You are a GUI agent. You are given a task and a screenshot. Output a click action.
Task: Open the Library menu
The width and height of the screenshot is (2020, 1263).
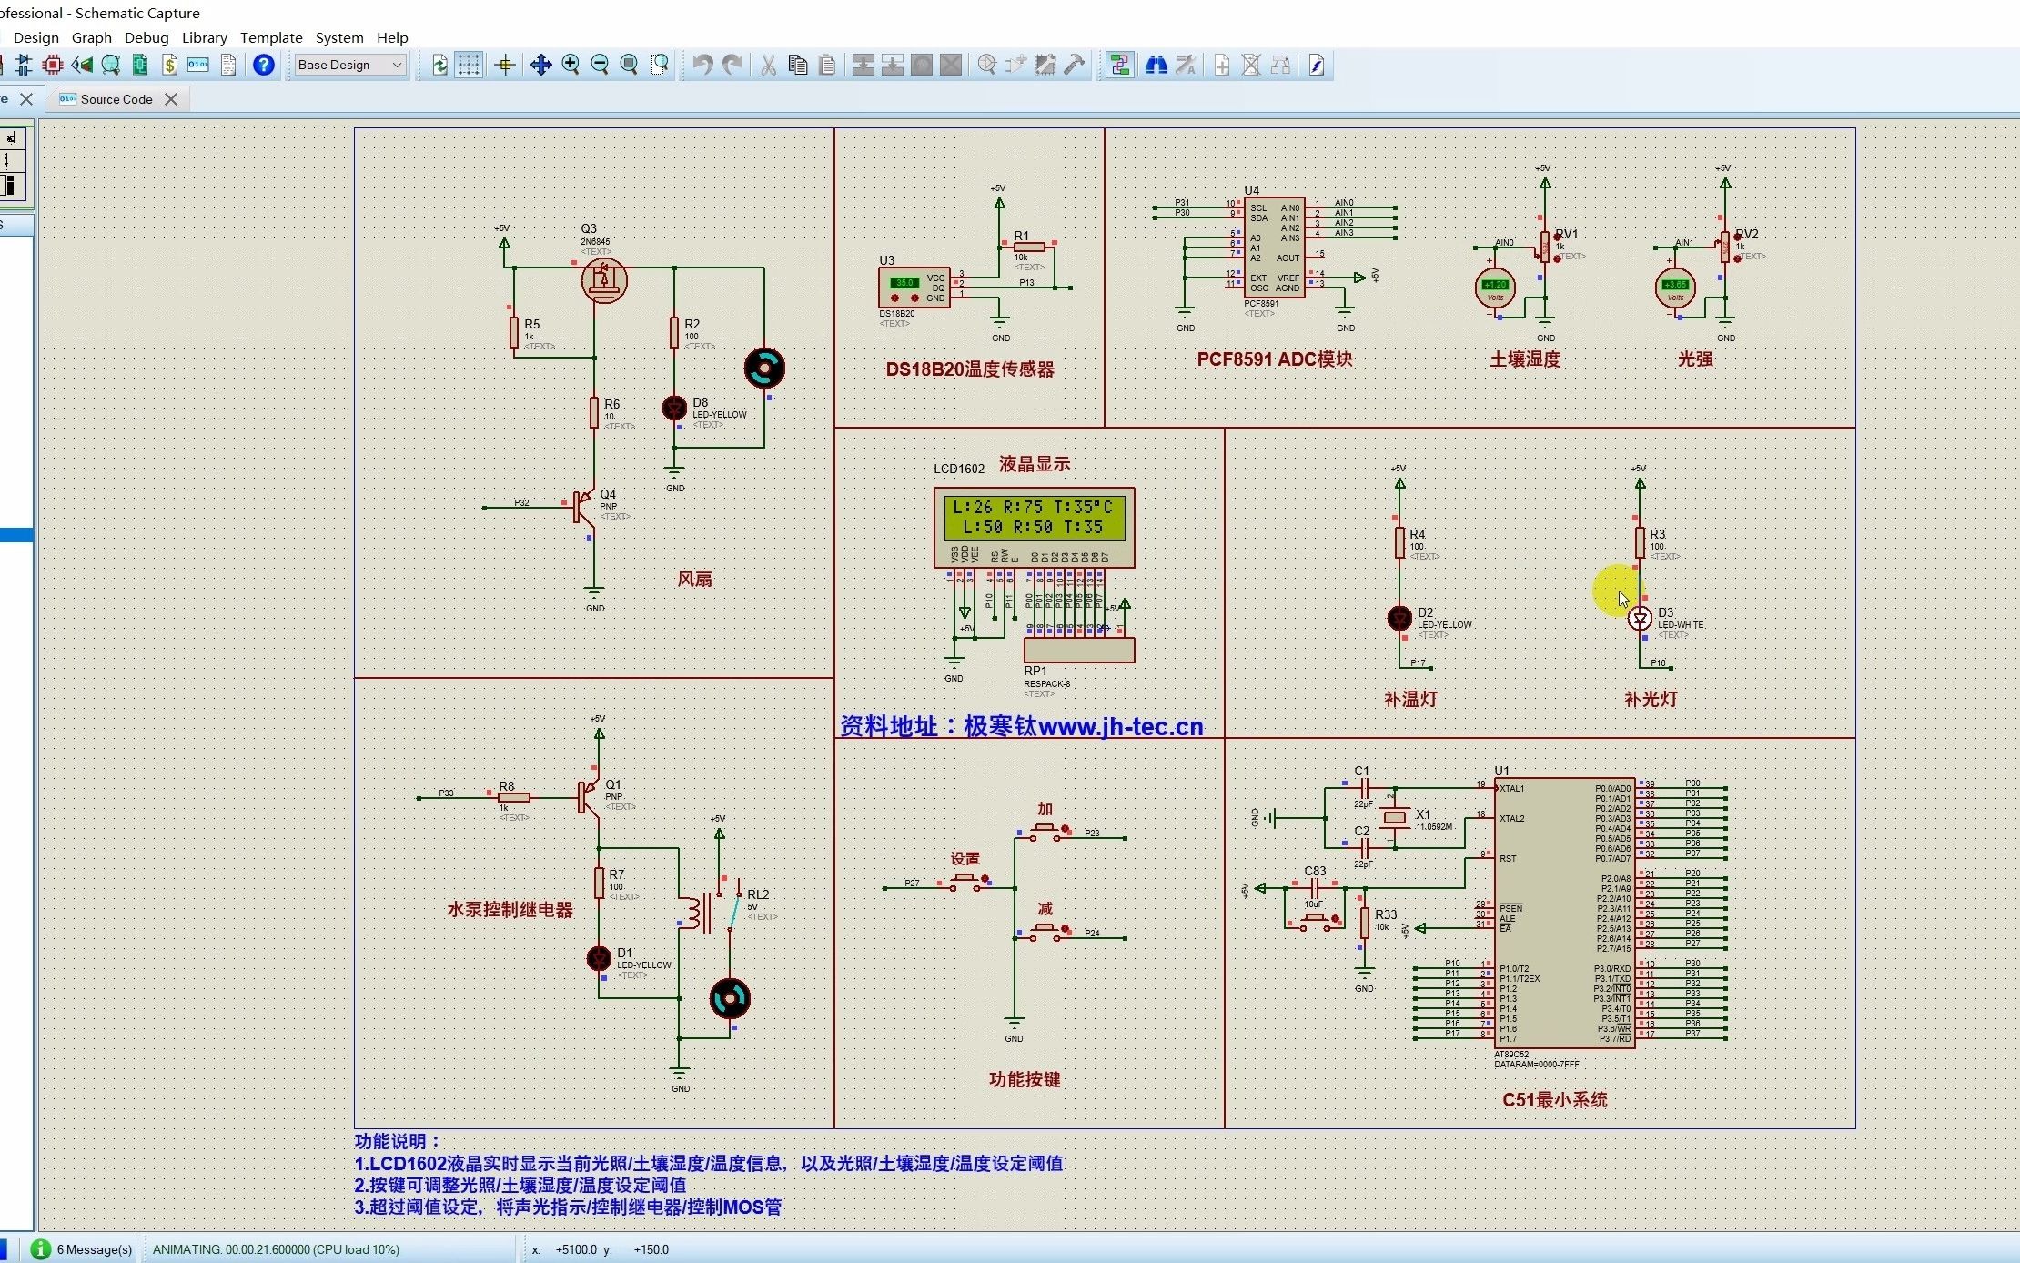(204, 37)
